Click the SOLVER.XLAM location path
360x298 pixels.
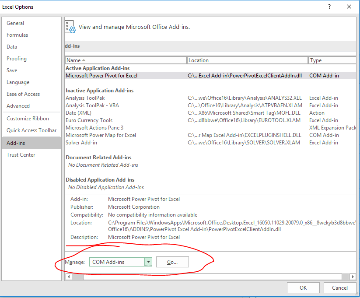(244, 143)
